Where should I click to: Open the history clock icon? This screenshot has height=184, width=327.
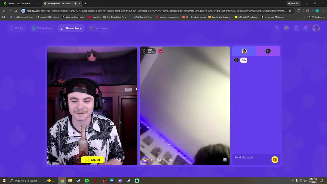(296, 28)
